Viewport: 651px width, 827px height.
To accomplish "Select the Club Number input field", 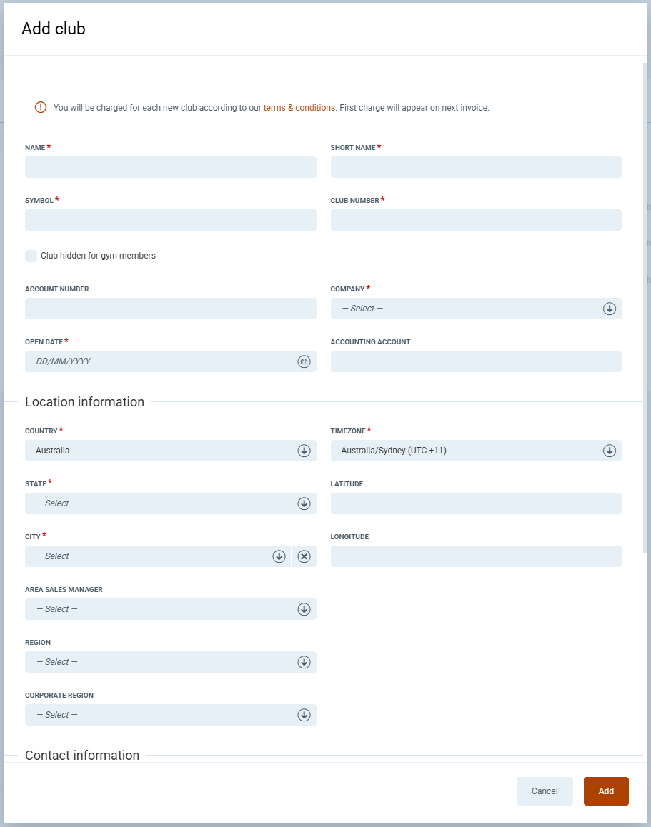I will [x=476, y=220].
